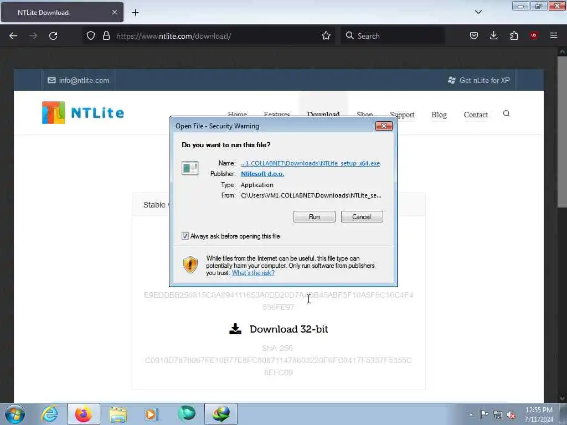Open the Home menu item

pos(237,115)
